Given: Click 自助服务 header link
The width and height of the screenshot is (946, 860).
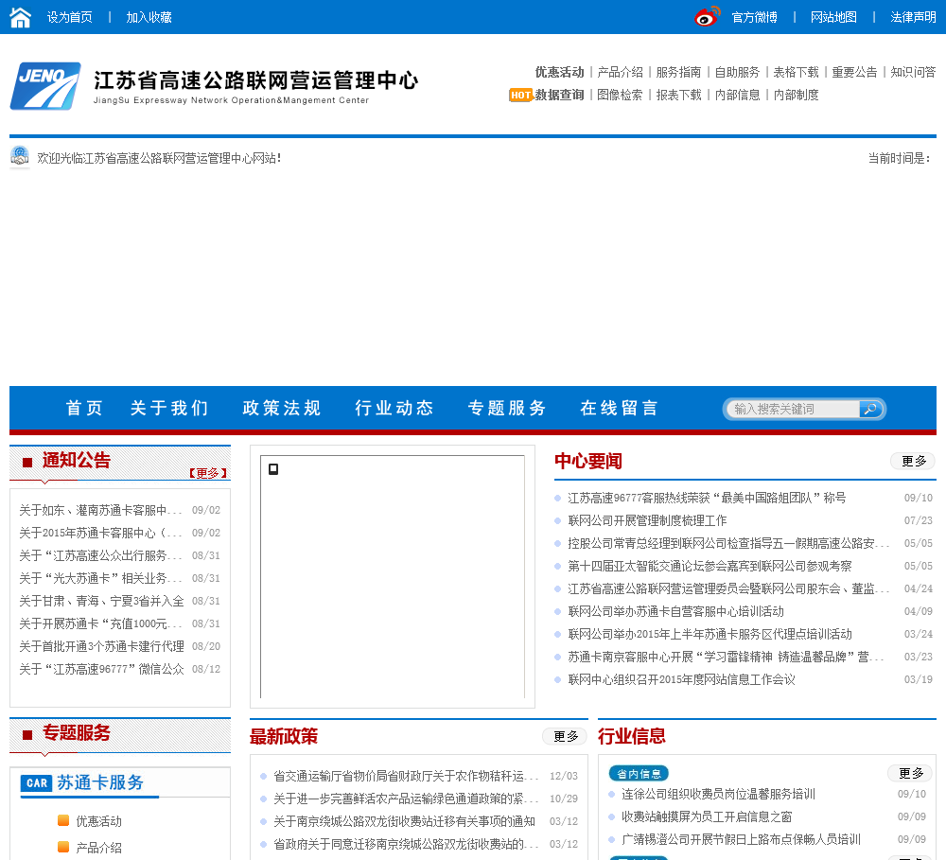Looking at the screenshot, I should click(x=737, y=72).
